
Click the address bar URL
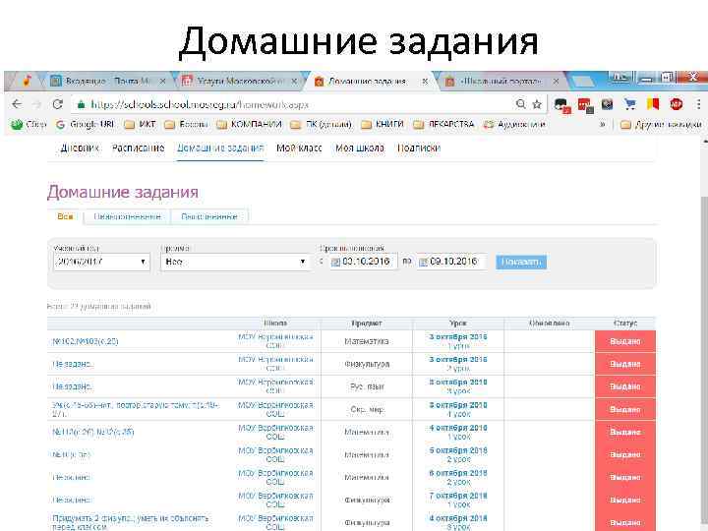pos(200,104)
